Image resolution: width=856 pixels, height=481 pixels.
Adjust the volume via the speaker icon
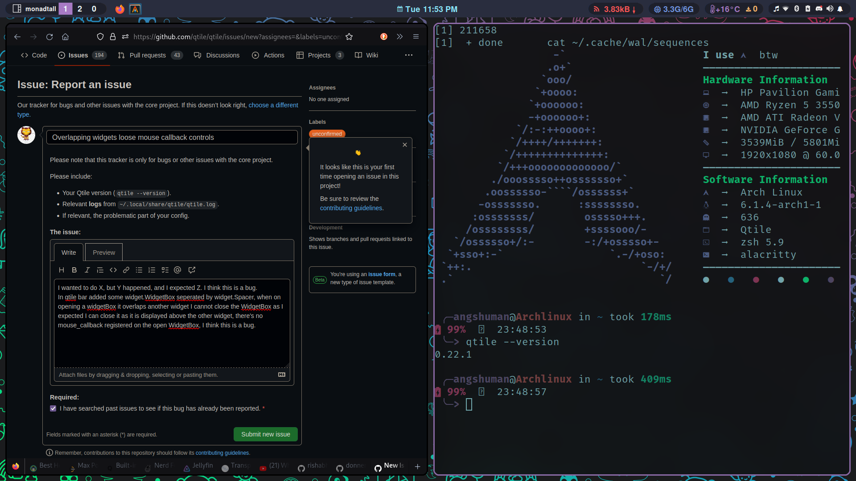830,9
